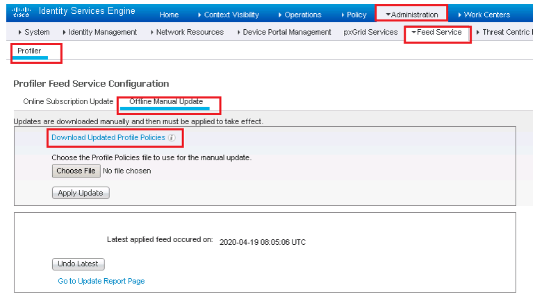
Task: Open Go to Update Report Page link
Action: [x=101, y=281]
